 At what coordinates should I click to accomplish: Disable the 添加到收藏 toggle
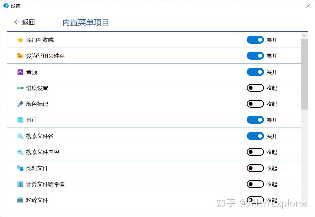(x=255, y=40)
